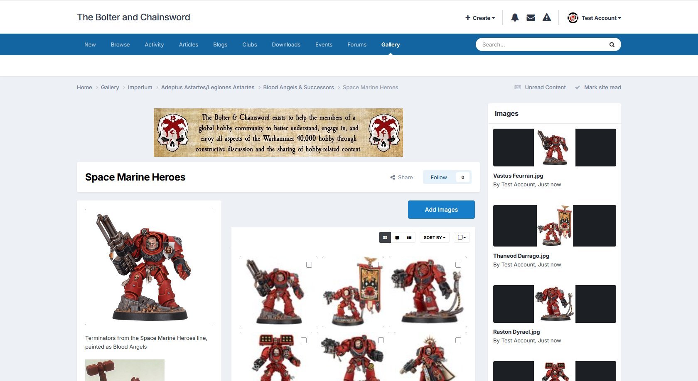Viewport: 698px width, 381px height.
Task: Check the third image's checkbox in top row
Action: click(458, 265)
